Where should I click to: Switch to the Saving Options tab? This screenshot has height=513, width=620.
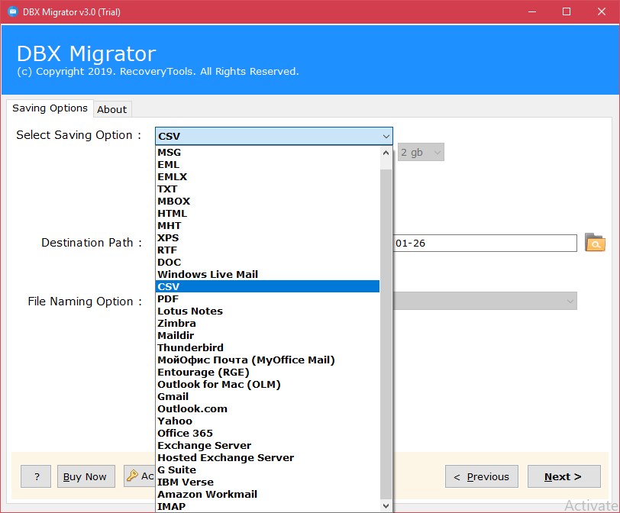50,108
